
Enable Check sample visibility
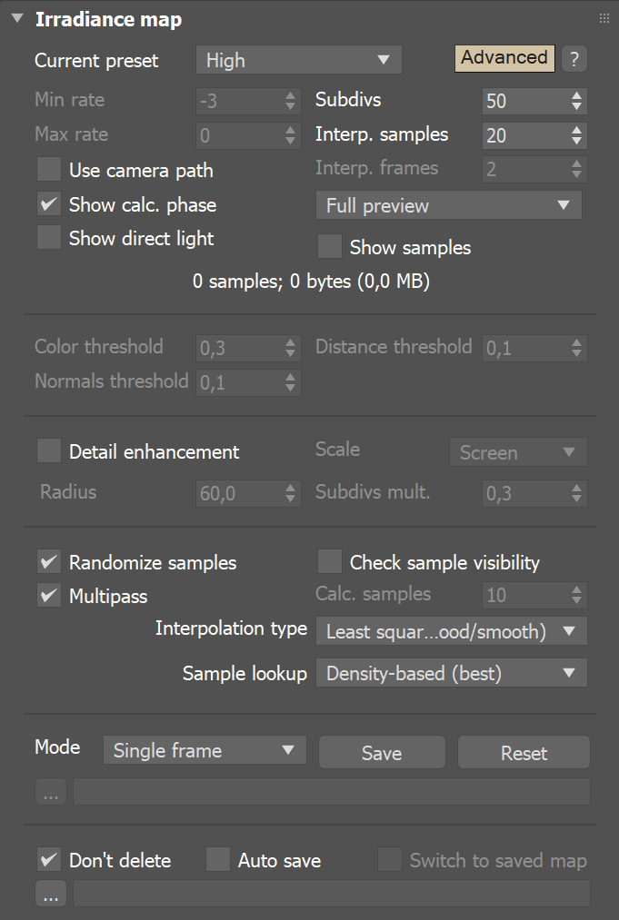[330, 562]
